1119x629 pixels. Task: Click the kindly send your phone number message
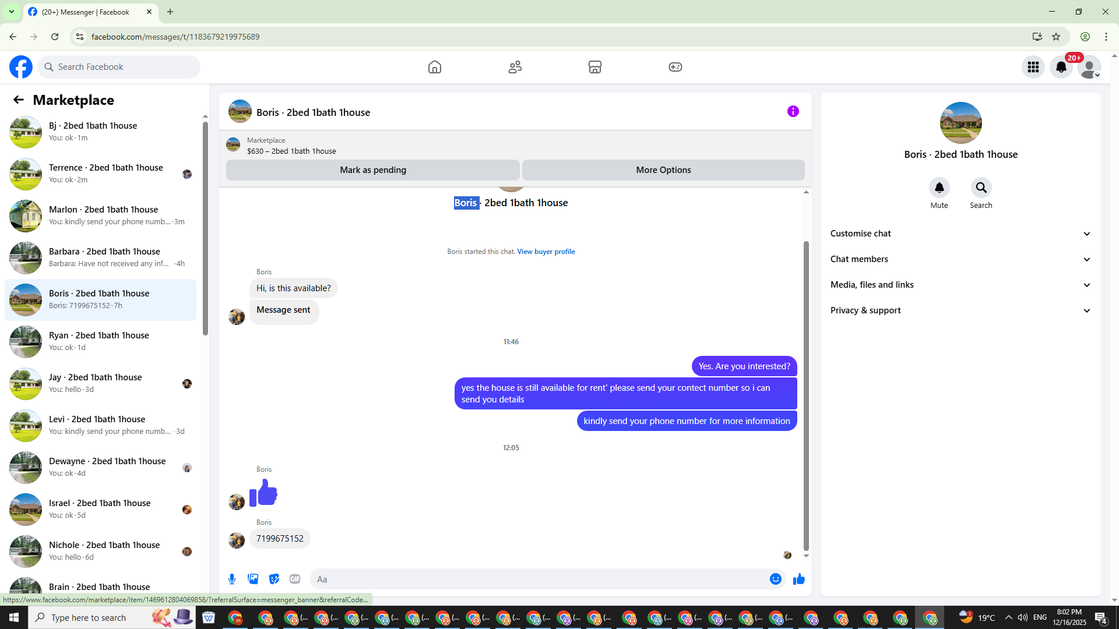pos(687,421)
